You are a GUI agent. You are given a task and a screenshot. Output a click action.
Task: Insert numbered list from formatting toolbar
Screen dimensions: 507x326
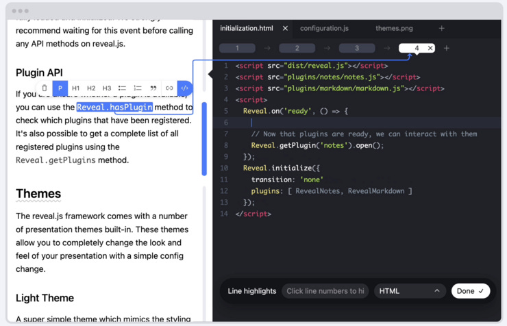(138, 88)
